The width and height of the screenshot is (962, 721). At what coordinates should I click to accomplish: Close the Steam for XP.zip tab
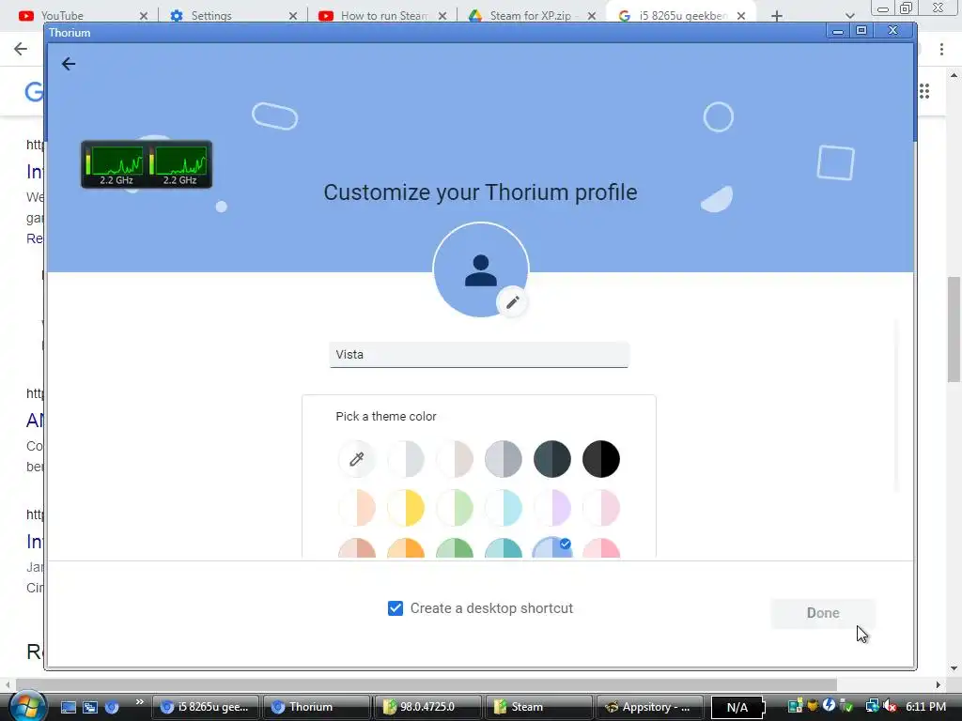[592, 16]
